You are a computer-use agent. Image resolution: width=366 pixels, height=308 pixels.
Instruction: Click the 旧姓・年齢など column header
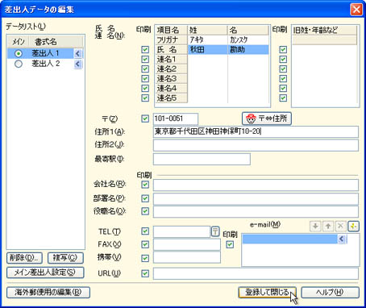pyautogui.click(x=325, y=30)
